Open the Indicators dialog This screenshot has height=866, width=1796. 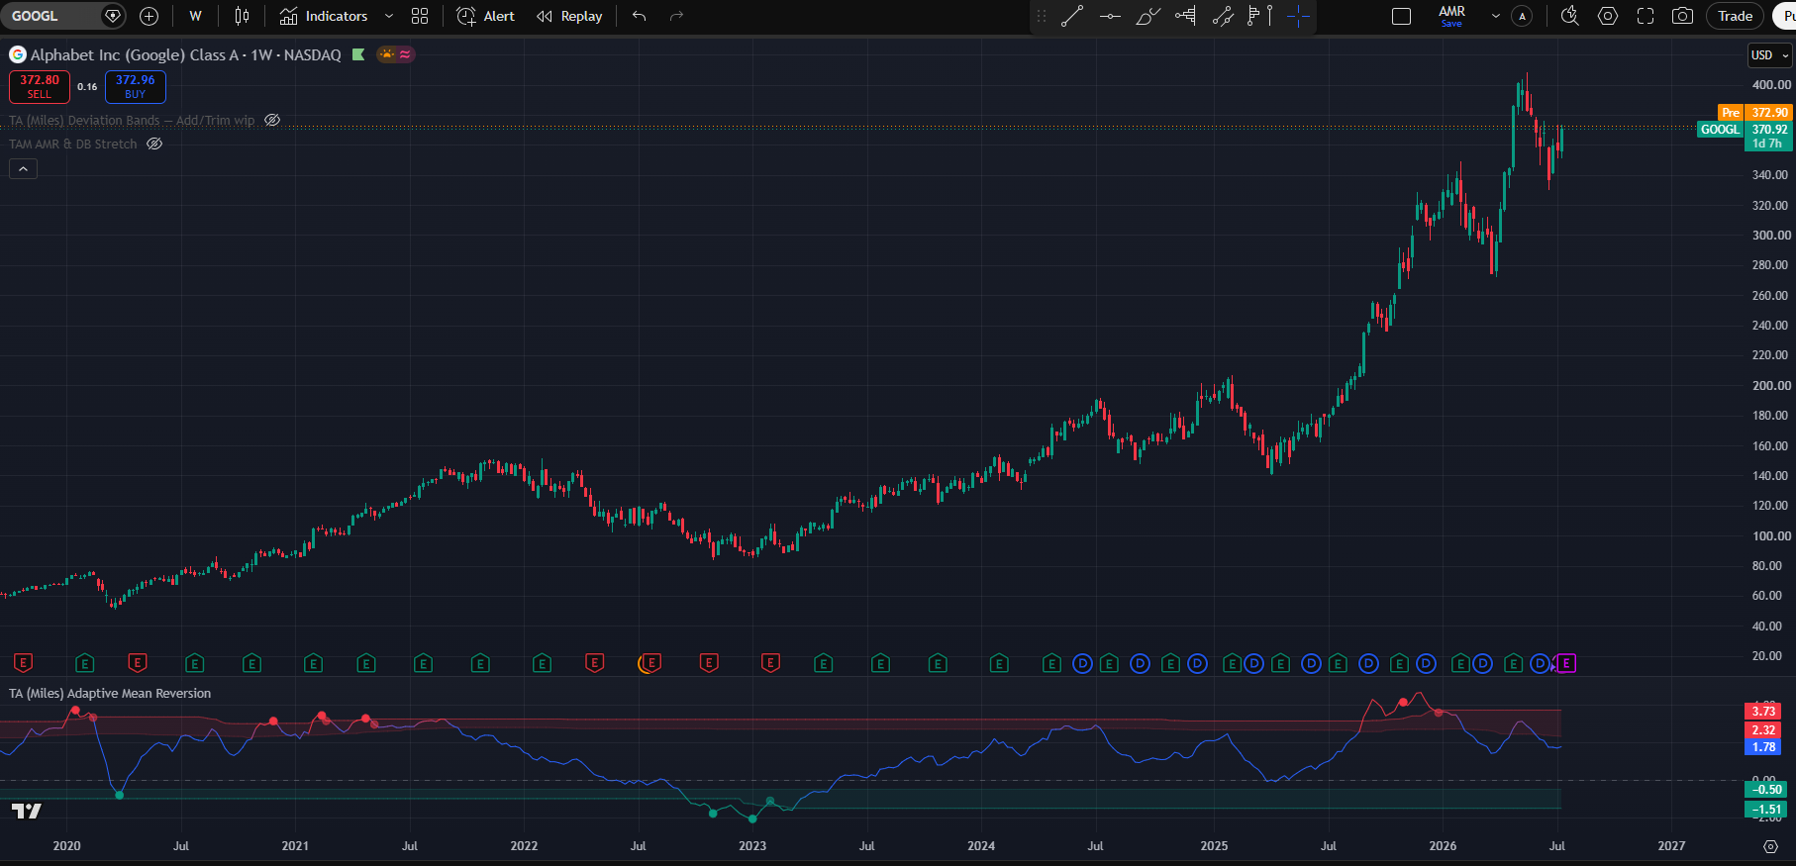pyautogui.click(x=324, y=16)
